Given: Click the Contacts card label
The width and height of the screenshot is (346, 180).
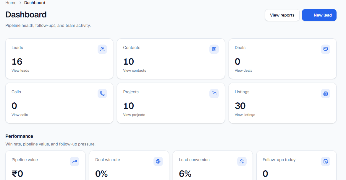Looking at the screenshot, I should pyautogui.click(x=132, y=48).
